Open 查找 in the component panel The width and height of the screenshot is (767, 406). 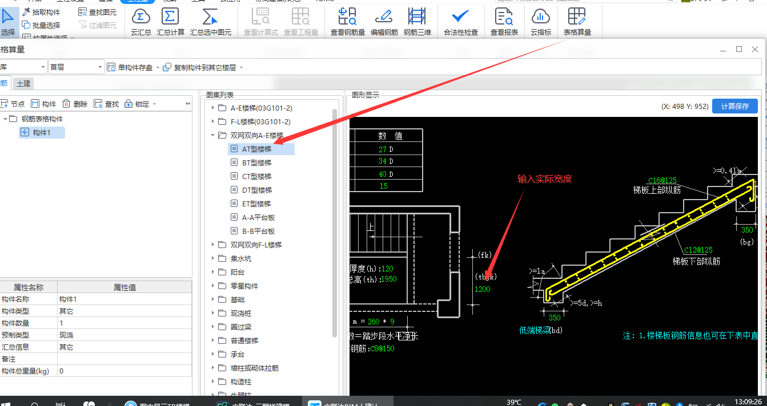point(106,104)
